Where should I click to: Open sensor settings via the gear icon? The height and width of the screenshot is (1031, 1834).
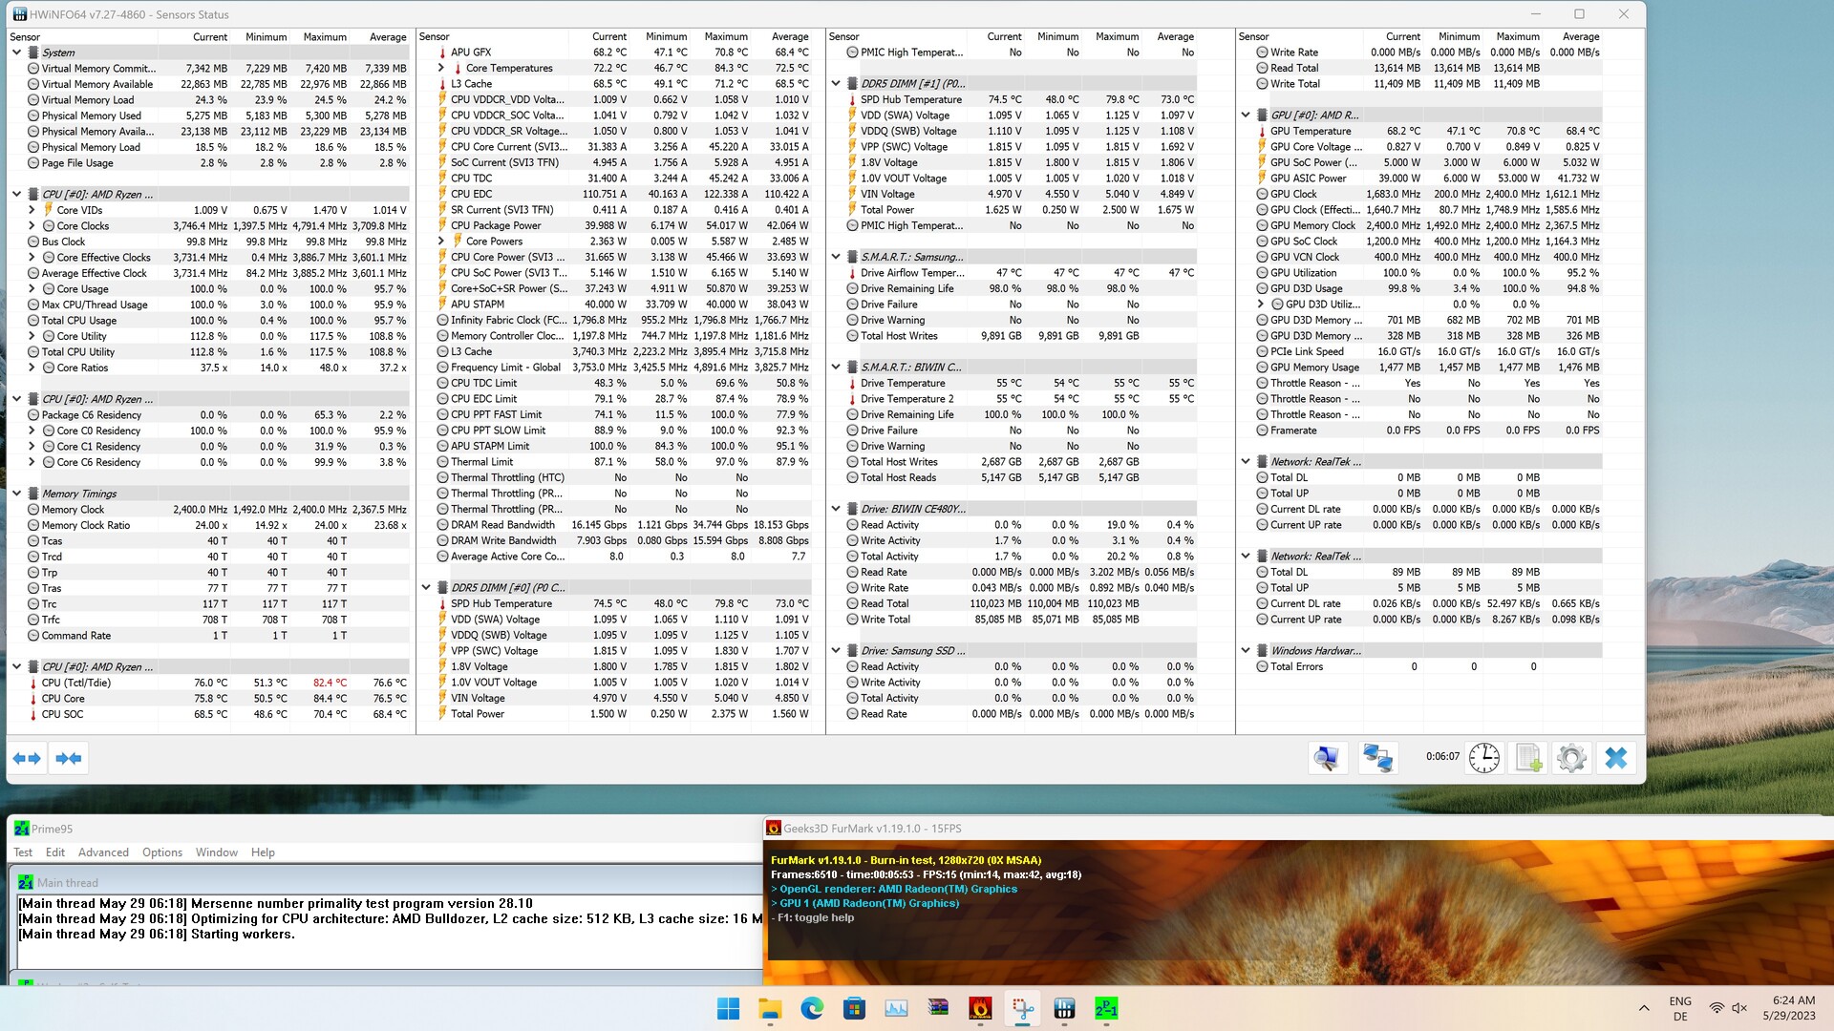[1571, 758]
